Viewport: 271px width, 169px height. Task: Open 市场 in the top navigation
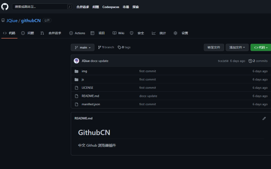(126, 7)
